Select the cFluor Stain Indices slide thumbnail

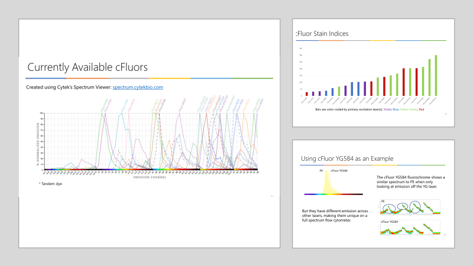pyautogui.click(x=373, y=73)
